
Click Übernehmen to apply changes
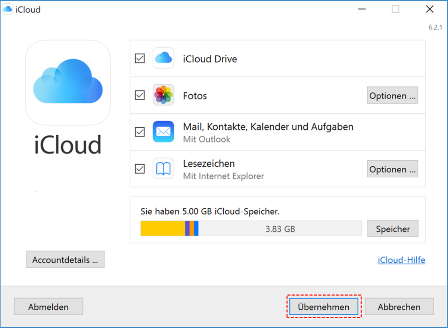tap(324, 307)
